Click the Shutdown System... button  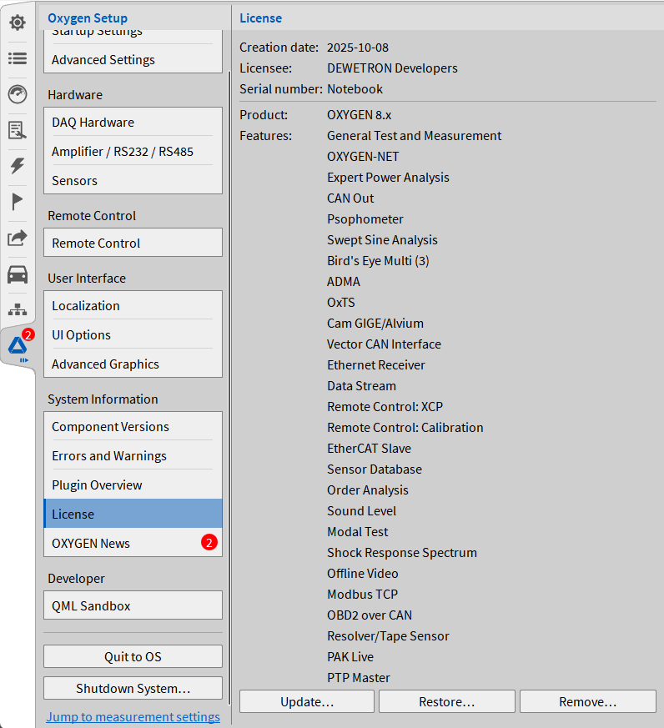pyautogui.click(x=133, y=688)
